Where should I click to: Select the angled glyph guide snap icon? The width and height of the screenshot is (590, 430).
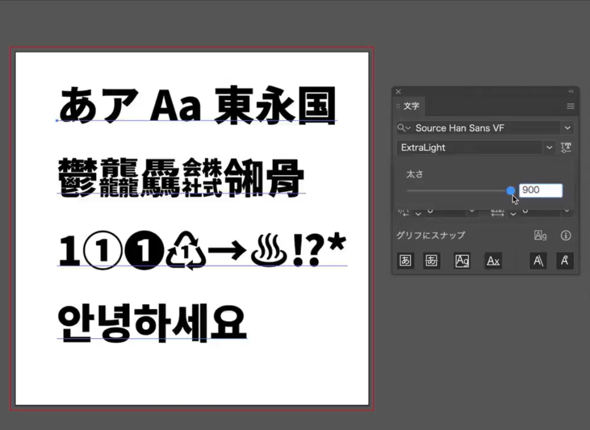tap(538, 261)
